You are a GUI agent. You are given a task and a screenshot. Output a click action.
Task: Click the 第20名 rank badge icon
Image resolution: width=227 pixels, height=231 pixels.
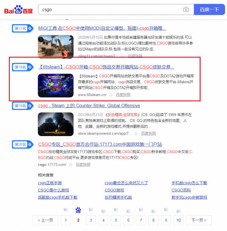[x=23, y=144]
